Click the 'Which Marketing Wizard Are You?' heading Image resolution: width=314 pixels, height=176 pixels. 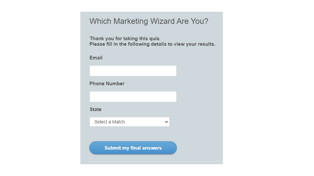149,21
